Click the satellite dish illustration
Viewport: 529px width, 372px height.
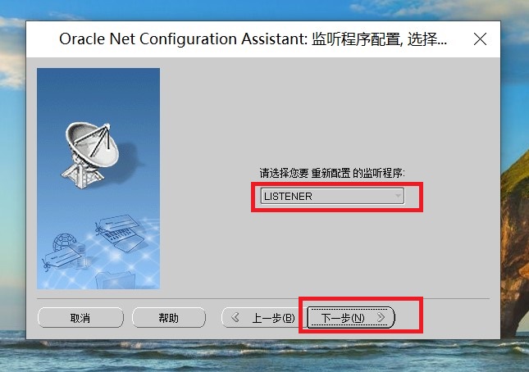pos(89,155)
